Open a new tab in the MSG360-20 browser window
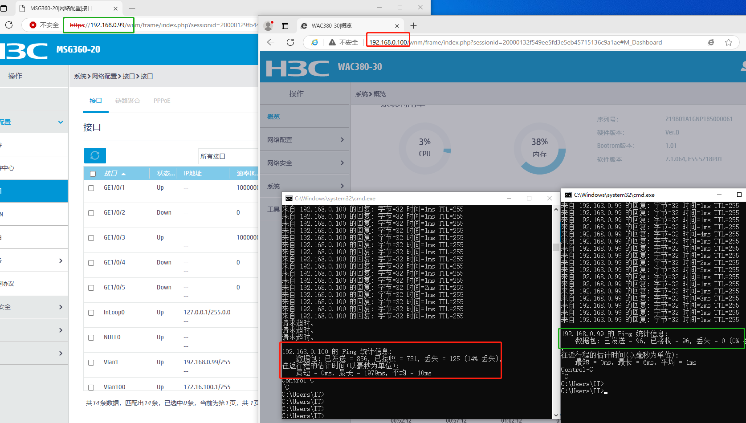Screen dimensions: 746x423 pyautogui.click(x=132, y=8)
